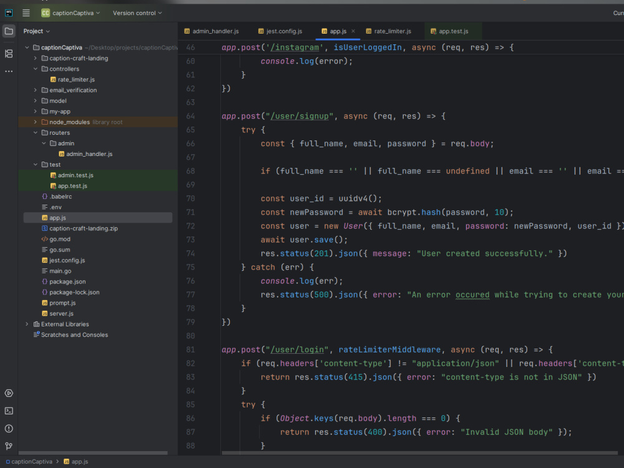Collapse the admin folder

coord(44,144)
